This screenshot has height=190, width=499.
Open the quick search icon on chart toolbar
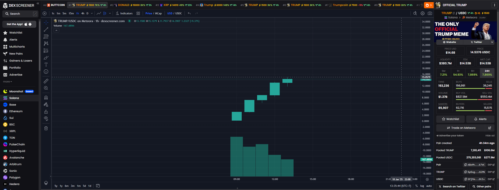tap(415, 13)
